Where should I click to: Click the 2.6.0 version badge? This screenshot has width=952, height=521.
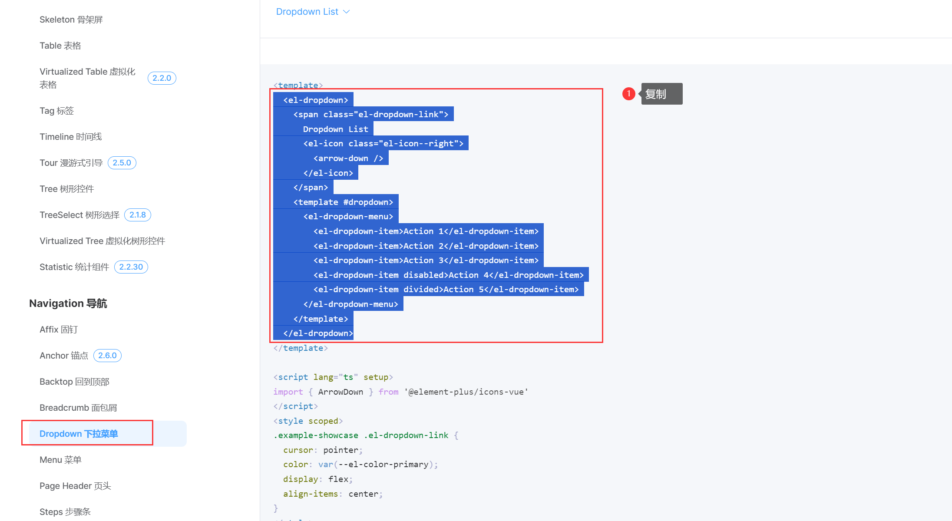point(107,356)
